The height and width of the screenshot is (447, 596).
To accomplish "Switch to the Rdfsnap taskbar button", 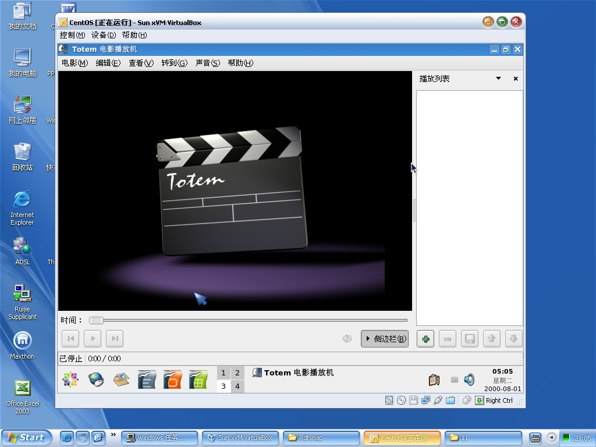I will pyautogui.click(x=321, y=438).
